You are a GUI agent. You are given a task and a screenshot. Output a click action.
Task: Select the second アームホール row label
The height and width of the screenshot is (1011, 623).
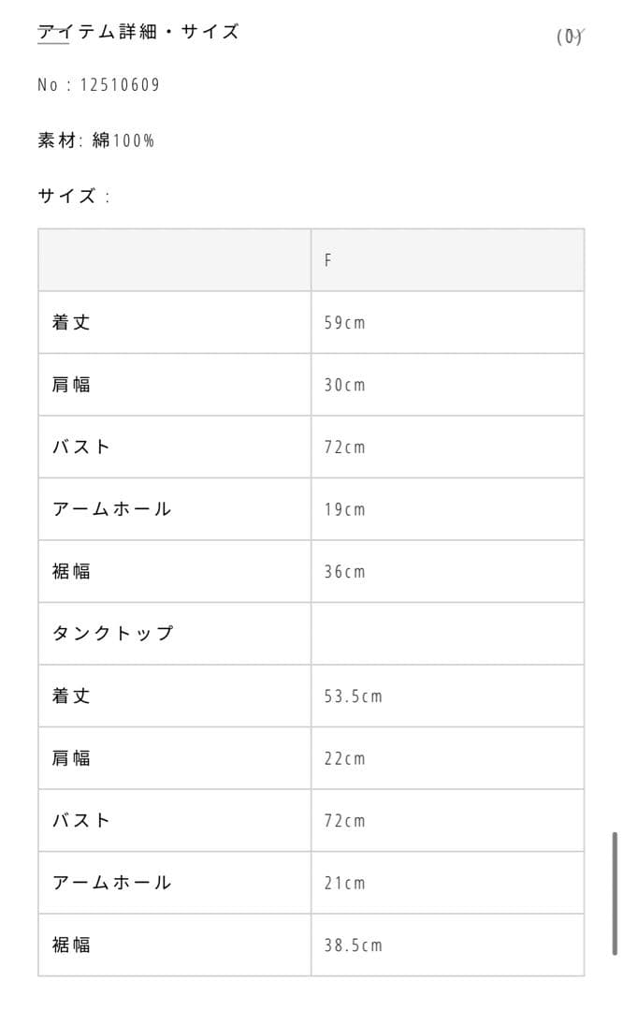click(x=111, y=883)
